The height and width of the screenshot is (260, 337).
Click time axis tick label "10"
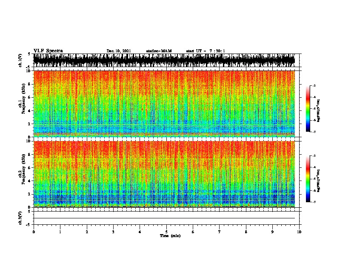[x=299, y=232]
